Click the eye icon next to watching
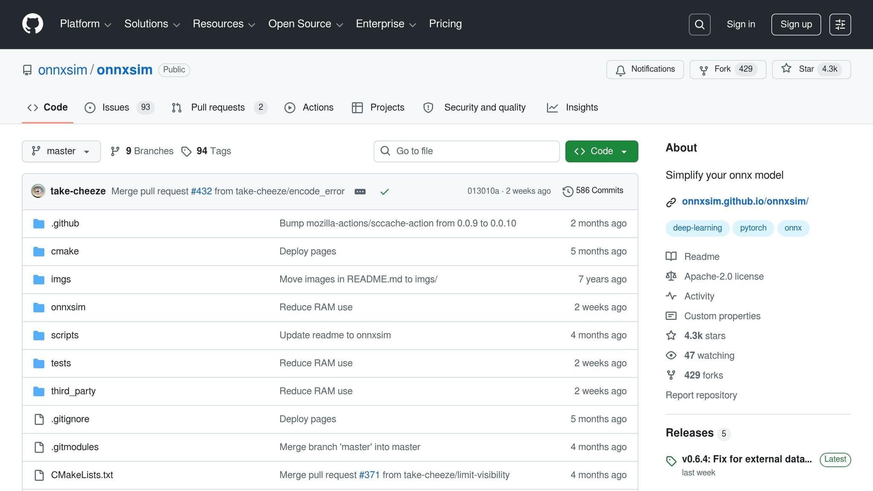873x491 pixels. [671, 355]
